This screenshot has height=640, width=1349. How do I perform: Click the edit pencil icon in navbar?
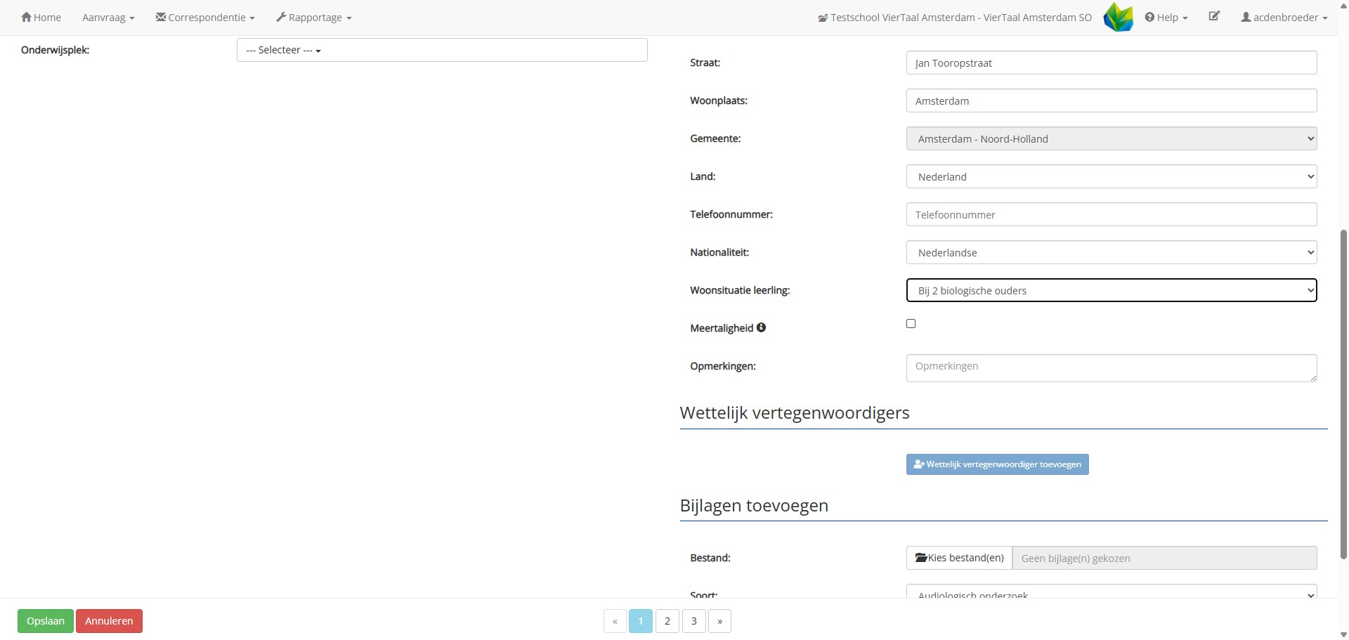click(x=1214, y=16)
